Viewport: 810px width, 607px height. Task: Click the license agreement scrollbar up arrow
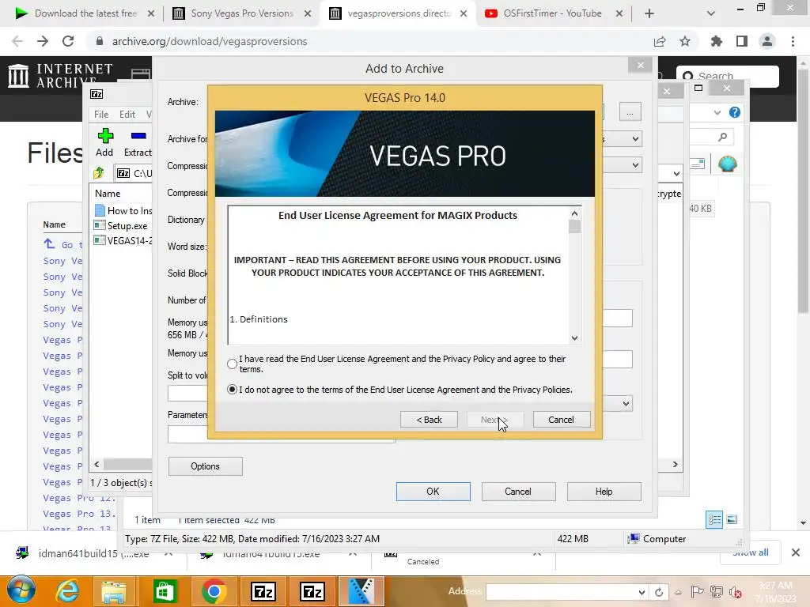coord(574,213)
